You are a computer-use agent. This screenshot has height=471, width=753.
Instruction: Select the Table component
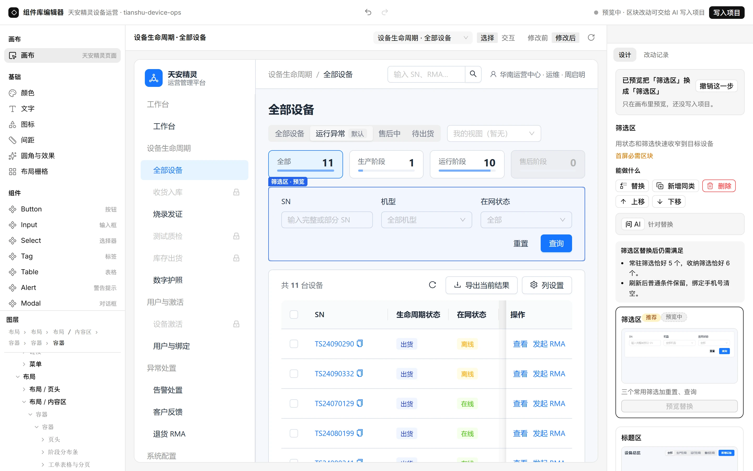[62, 272]
